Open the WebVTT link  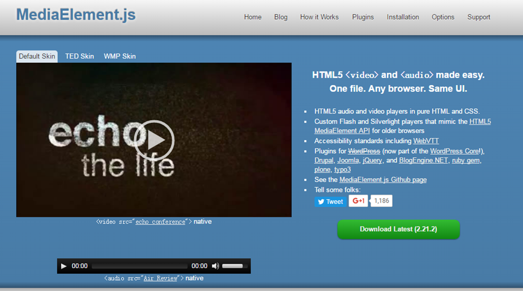coord(426,141)
